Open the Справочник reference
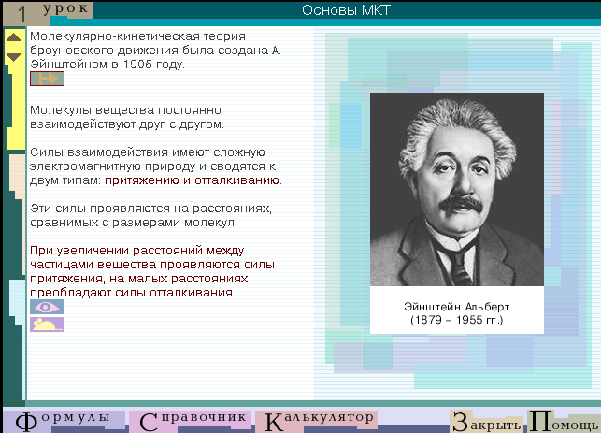The width and height of the screenshot is (601, 433). pos(191,422)
